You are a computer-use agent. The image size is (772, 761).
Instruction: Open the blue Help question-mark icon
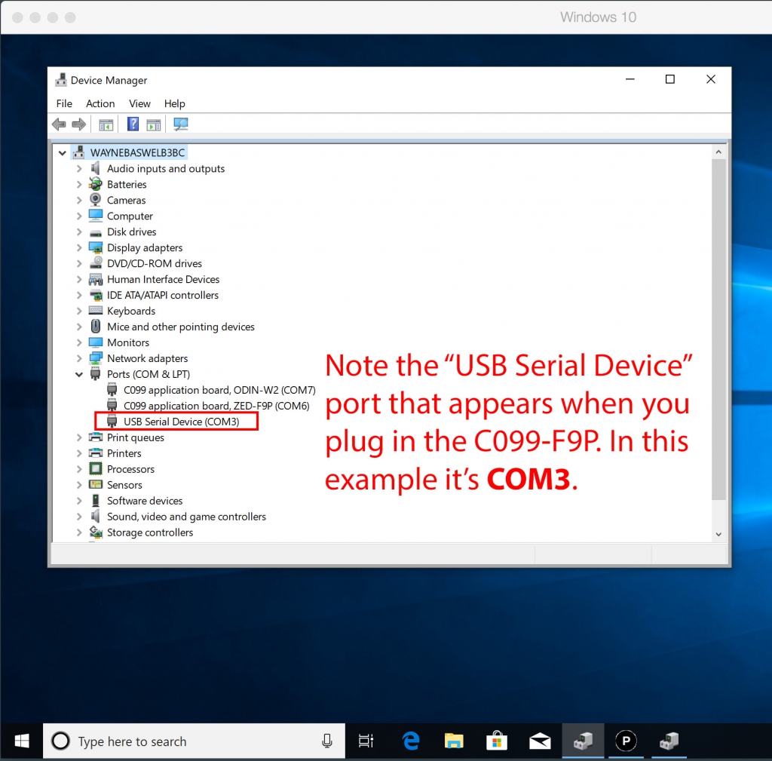click(x=133, y=124)
